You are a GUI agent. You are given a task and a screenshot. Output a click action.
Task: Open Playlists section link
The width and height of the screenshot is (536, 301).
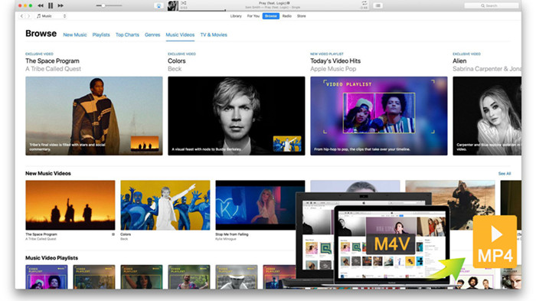(101, 34)
